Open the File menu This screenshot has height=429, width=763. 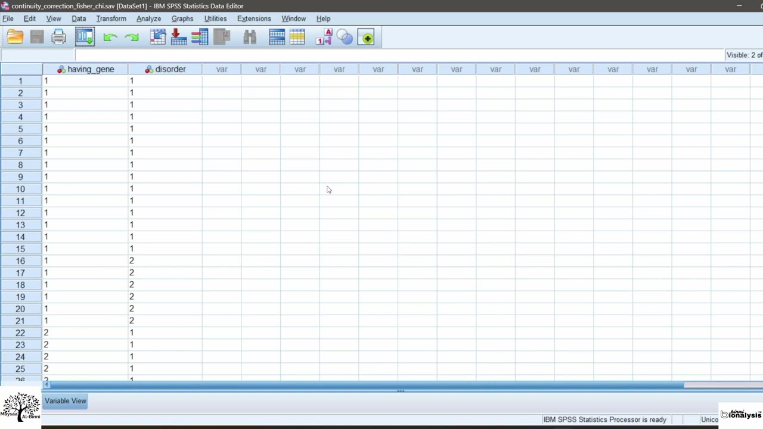[8, 18]
